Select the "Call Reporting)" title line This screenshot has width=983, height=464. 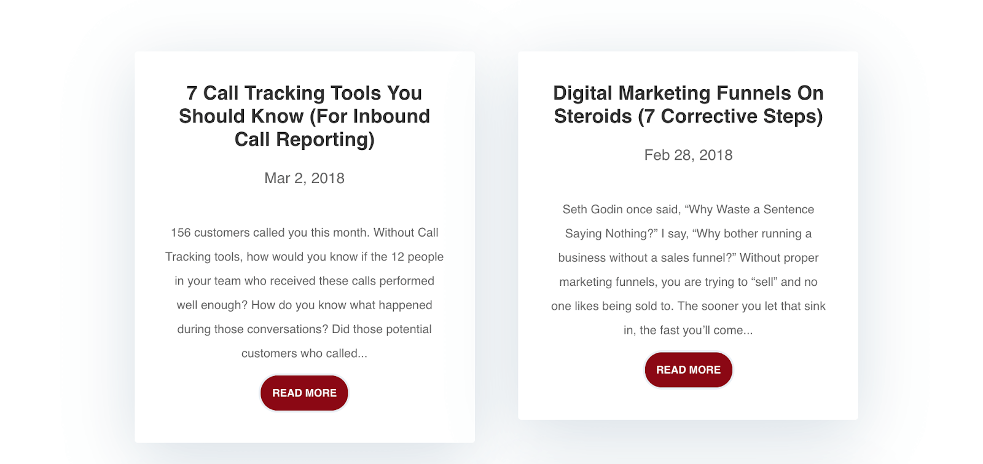[304, 140]
